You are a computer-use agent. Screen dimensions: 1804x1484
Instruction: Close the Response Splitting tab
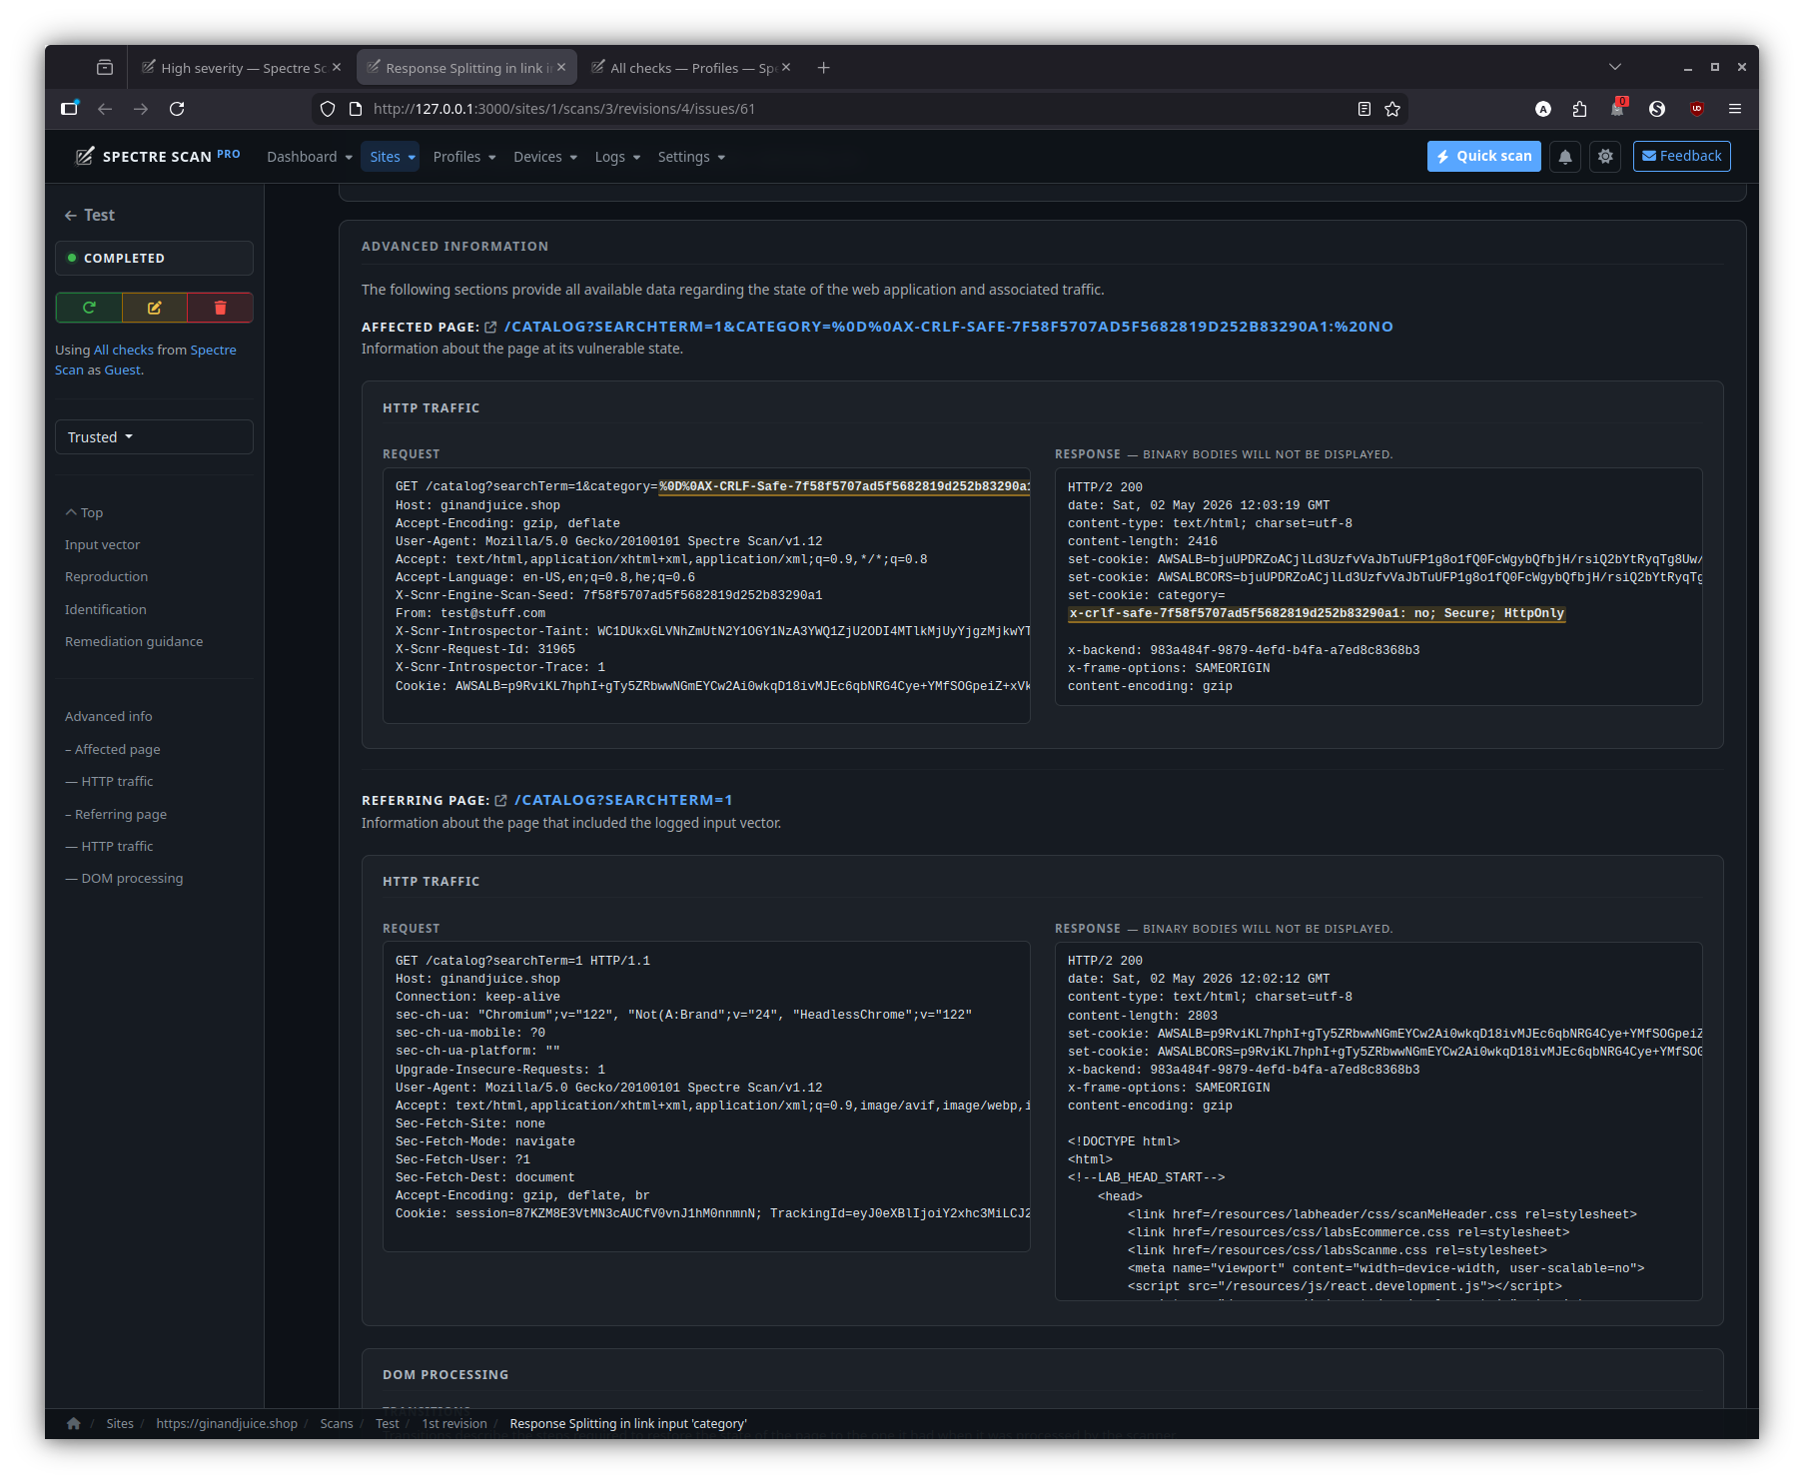coord(561,67)
